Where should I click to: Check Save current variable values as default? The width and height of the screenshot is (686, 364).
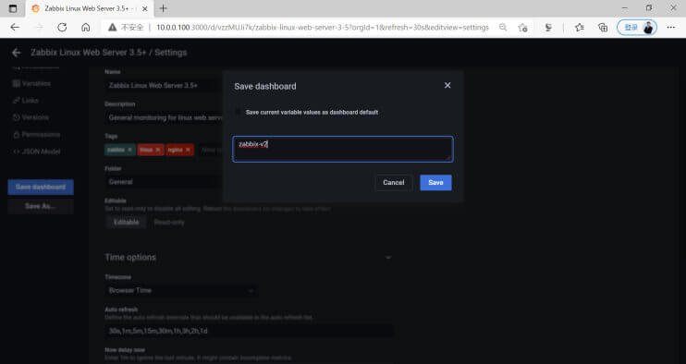(x=238, y=112)
